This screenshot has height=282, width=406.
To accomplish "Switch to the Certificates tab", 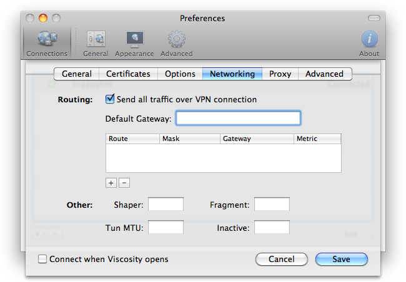I will pos(128,74).
